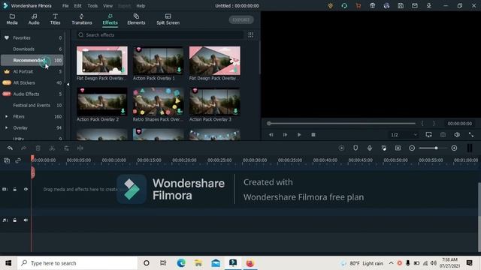Image resolution: width=481 pixels, height=270 pixels.
Task: Take a snapshot of the preview
Action: coord(443,135)
